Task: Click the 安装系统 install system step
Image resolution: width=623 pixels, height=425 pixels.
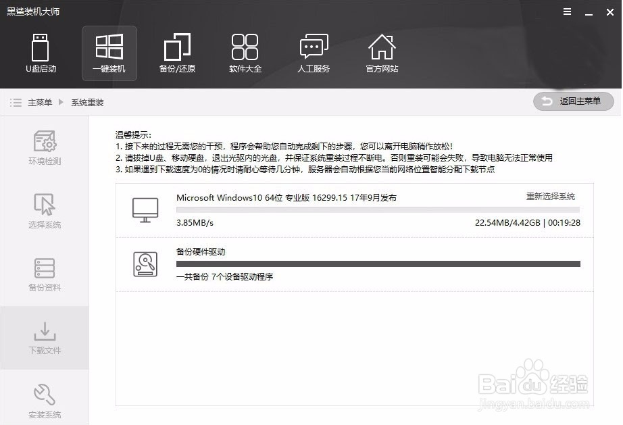Action: (45, 401)
